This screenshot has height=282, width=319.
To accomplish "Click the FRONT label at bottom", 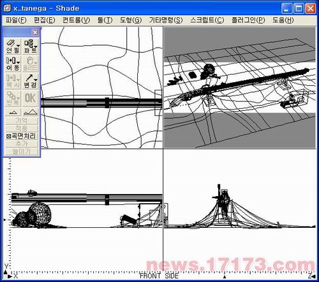I will point(150,276).
